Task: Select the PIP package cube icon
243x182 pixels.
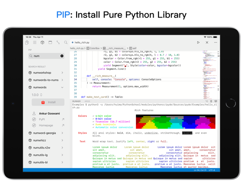Action: pos(42,42)
